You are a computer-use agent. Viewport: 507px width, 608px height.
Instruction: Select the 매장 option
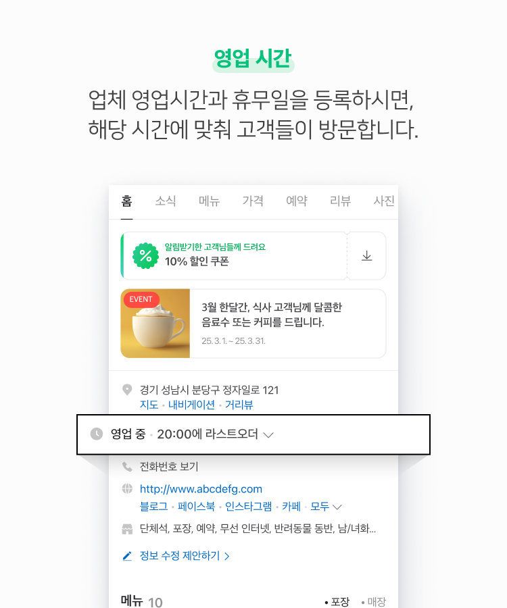374,601
